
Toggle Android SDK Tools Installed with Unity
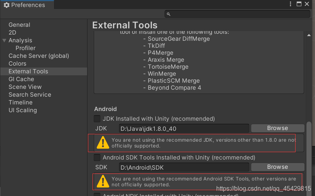(x=97, y=158)
